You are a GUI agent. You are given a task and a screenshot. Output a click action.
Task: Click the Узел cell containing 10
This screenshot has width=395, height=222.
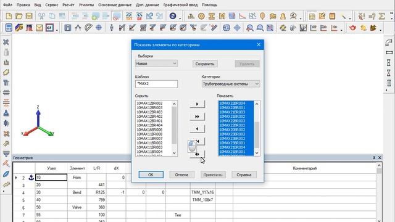pos(51,178)
